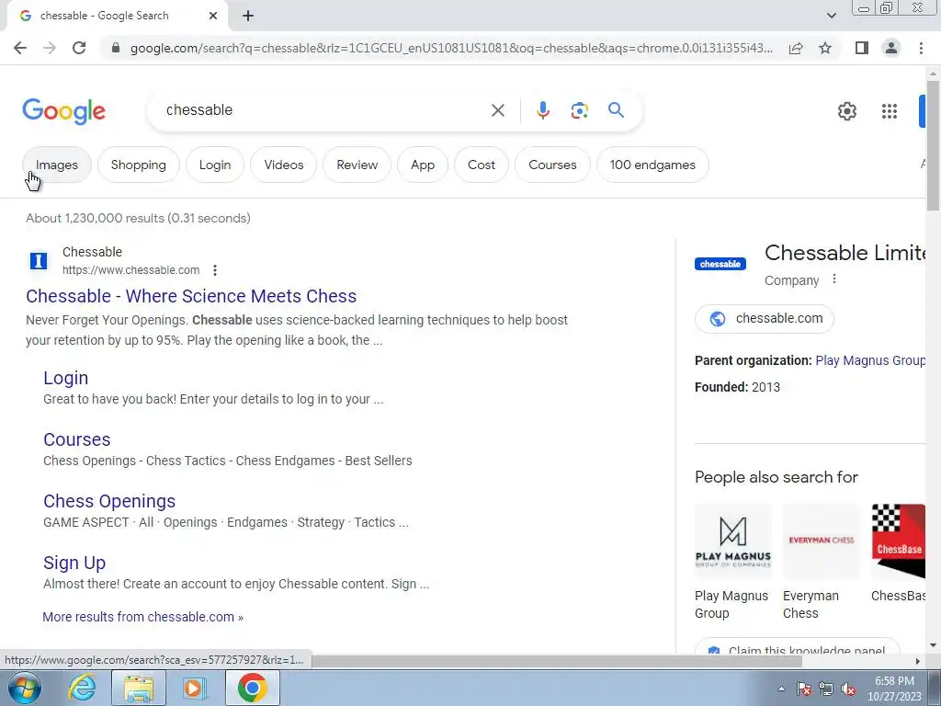Open Chrome side panel icon
This screenshot has width=941, height=706.
pyautogui.click(x=862, y=48)
